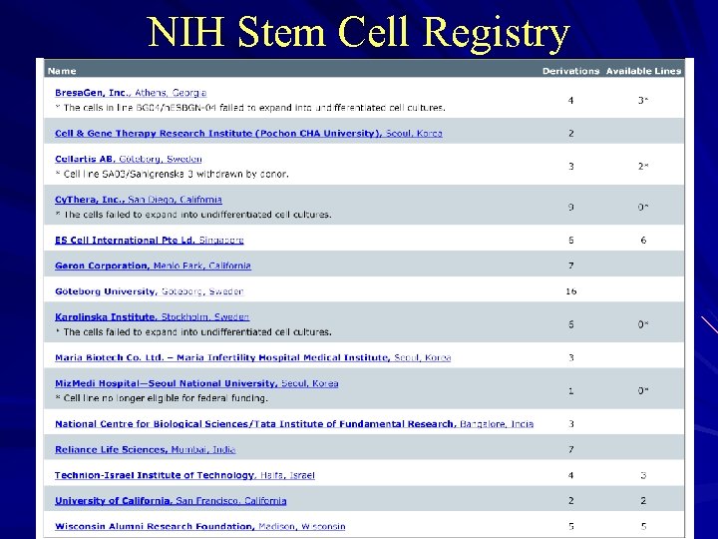
Task: Click Available Lines value 0* for MizMedi Hospital
Action: coord(643,391)
